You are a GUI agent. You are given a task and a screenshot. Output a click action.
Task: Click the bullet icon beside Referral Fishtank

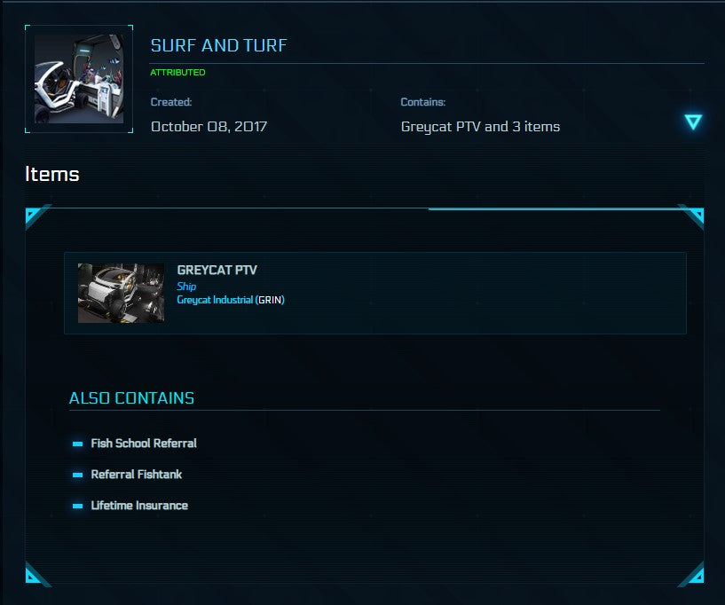(77, 475)
